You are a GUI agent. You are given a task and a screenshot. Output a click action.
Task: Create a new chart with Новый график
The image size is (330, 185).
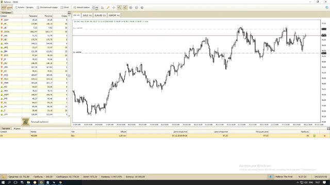tap(81, 8)
